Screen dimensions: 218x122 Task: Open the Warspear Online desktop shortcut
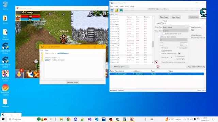click(x=5, y=76)
